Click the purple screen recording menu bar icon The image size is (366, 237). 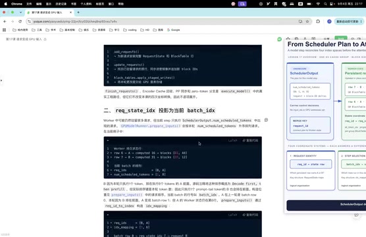(242, 4)
